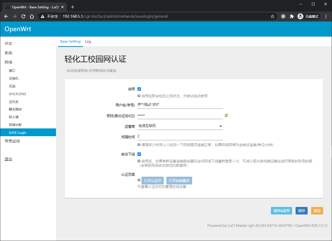Open the extensions puzzle-piece icon
The width and height of the screenshot is (332, 241).
(x=292, y=16)
